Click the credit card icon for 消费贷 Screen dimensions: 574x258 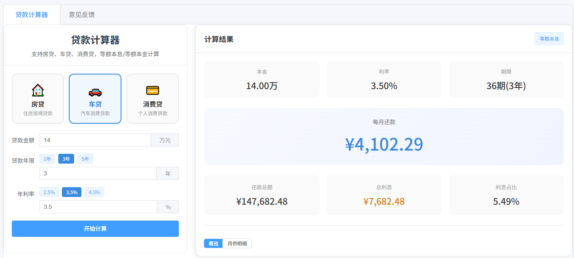[152, 90]
